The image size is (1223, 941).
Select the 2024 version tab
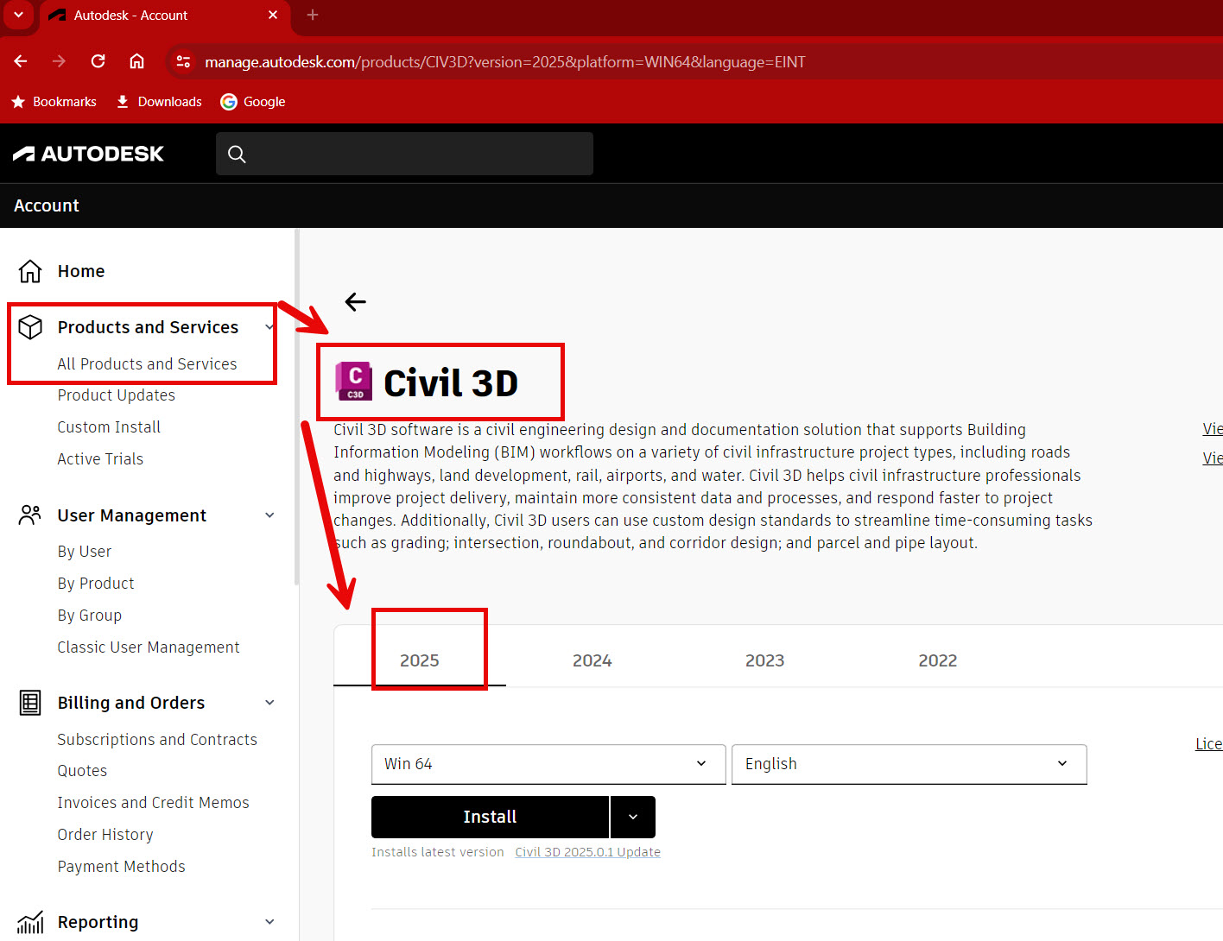pos(592,660)
